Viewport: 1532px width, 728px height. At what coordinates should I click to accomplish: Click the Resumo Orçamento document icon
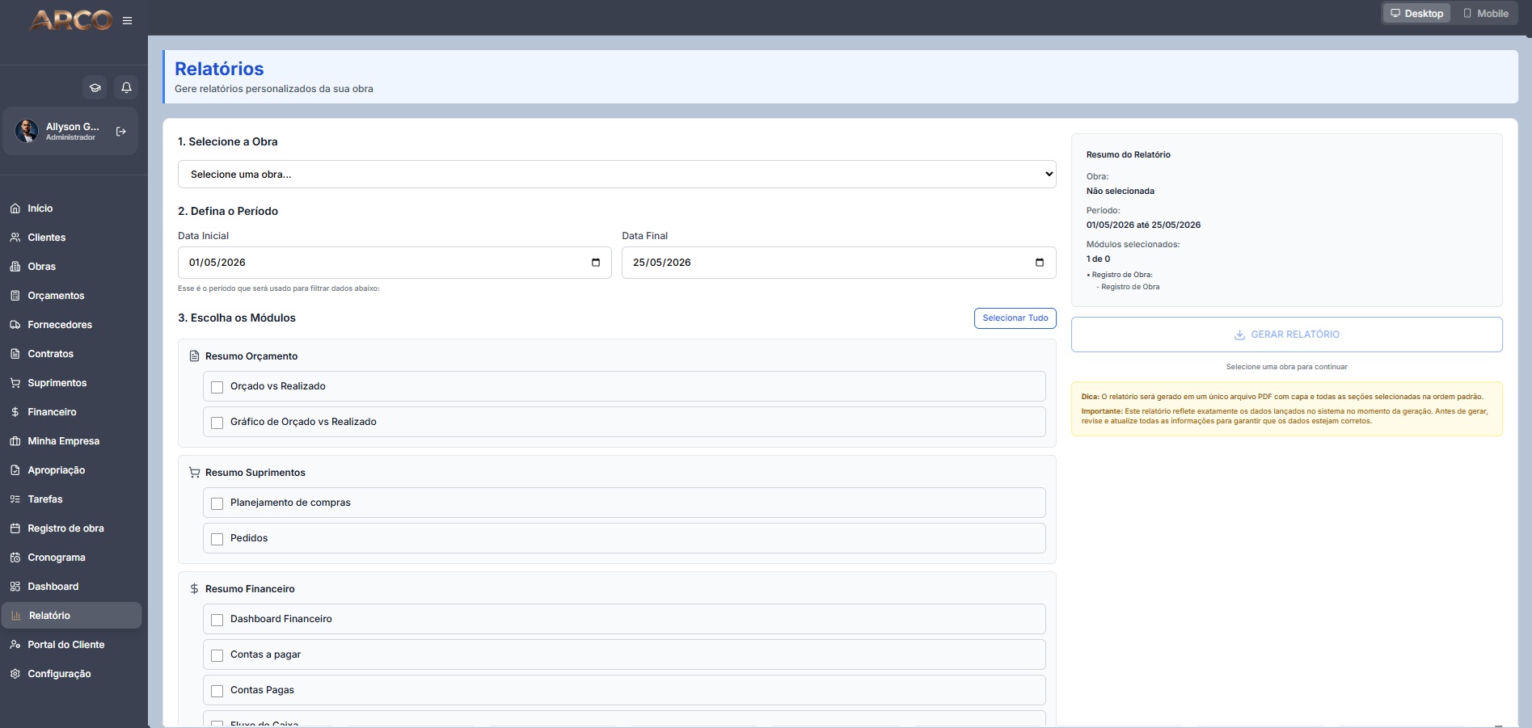(x=194, y=356)
